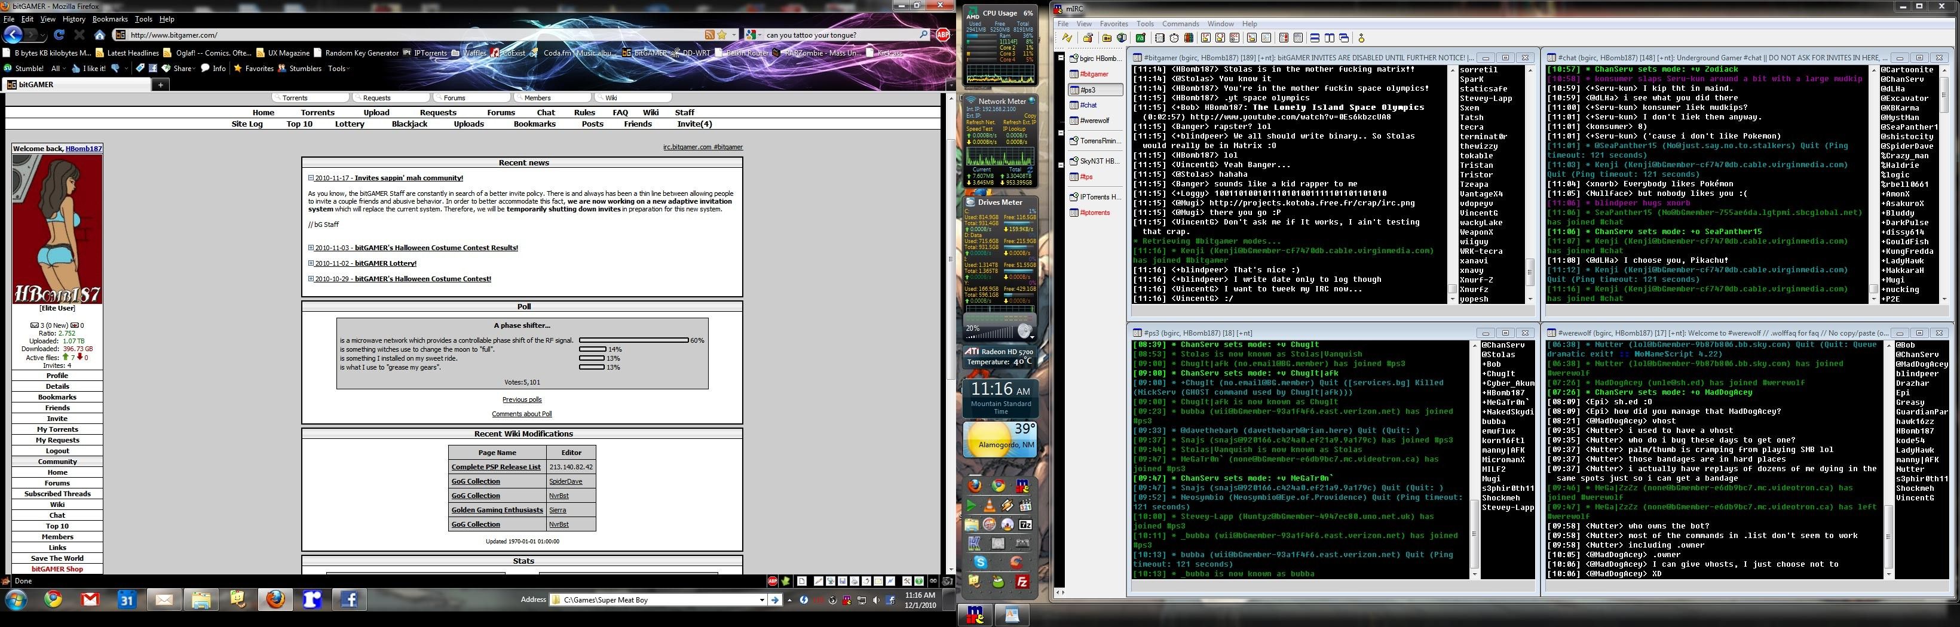Open the StumbleUpon Tools dropdown
Screen dimensions: 1960x627
click(339, 69)
